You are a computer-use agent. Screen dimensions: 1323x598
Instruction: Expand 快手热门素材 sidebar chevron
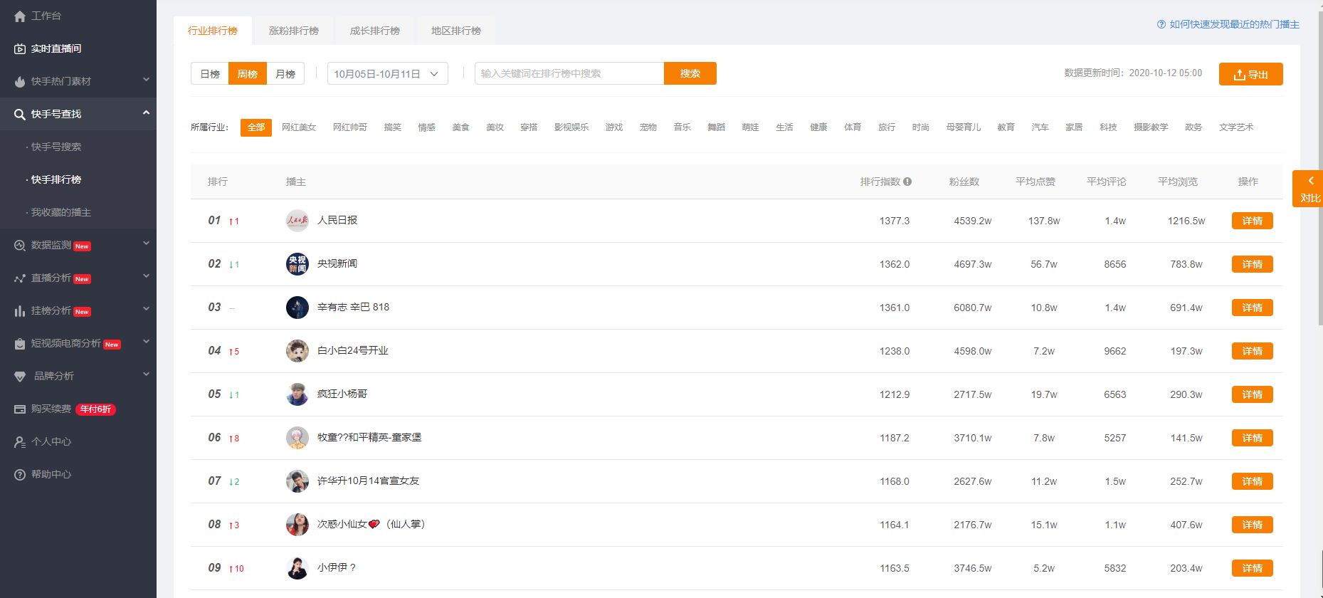click(146, 80)
